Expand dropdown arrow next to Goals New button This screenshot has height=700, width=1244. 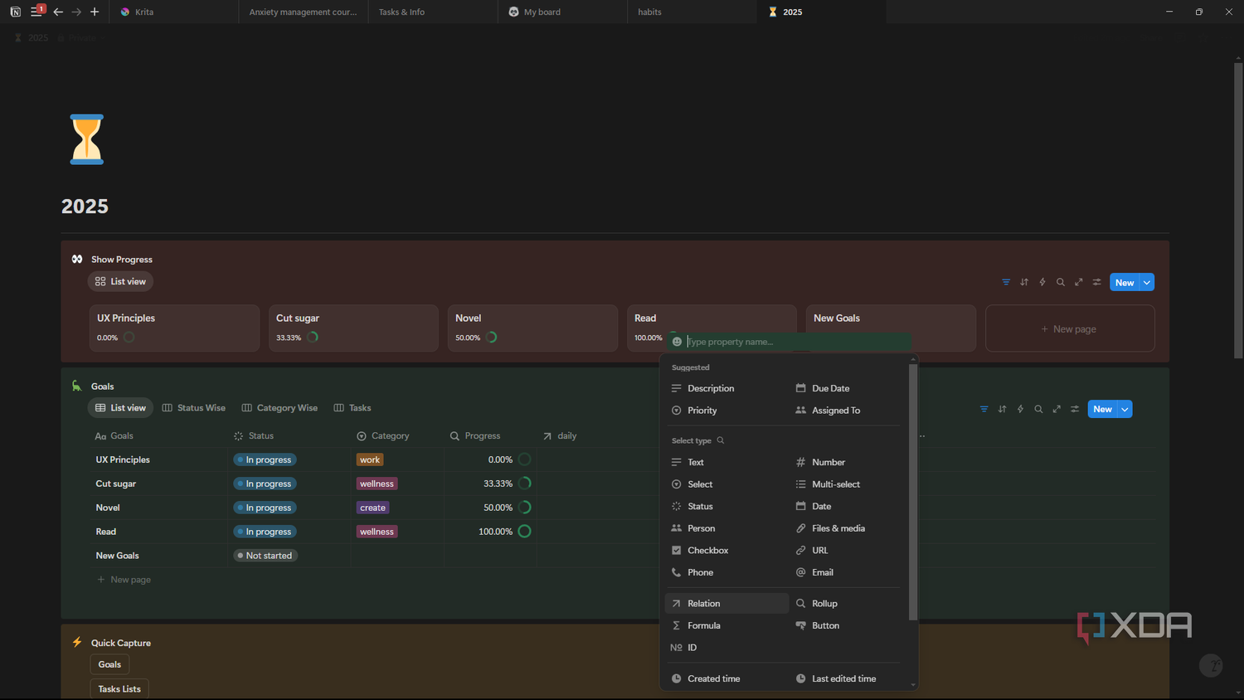pyautogui.click(x=1125, y=409)
